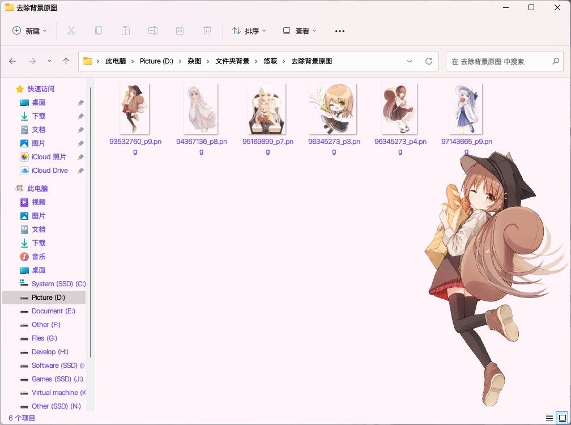Select Picture (D:) drive in sidebar
The image size is (571, 425).
click(x=43, y=297)
